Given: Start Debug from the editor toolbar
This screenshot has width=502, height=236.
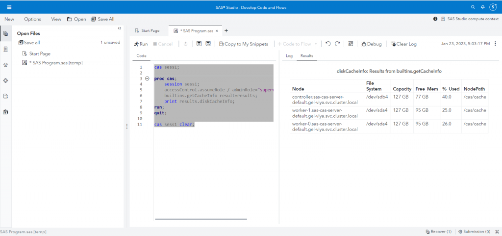Looking at the screenshot, I should [371, 44].
